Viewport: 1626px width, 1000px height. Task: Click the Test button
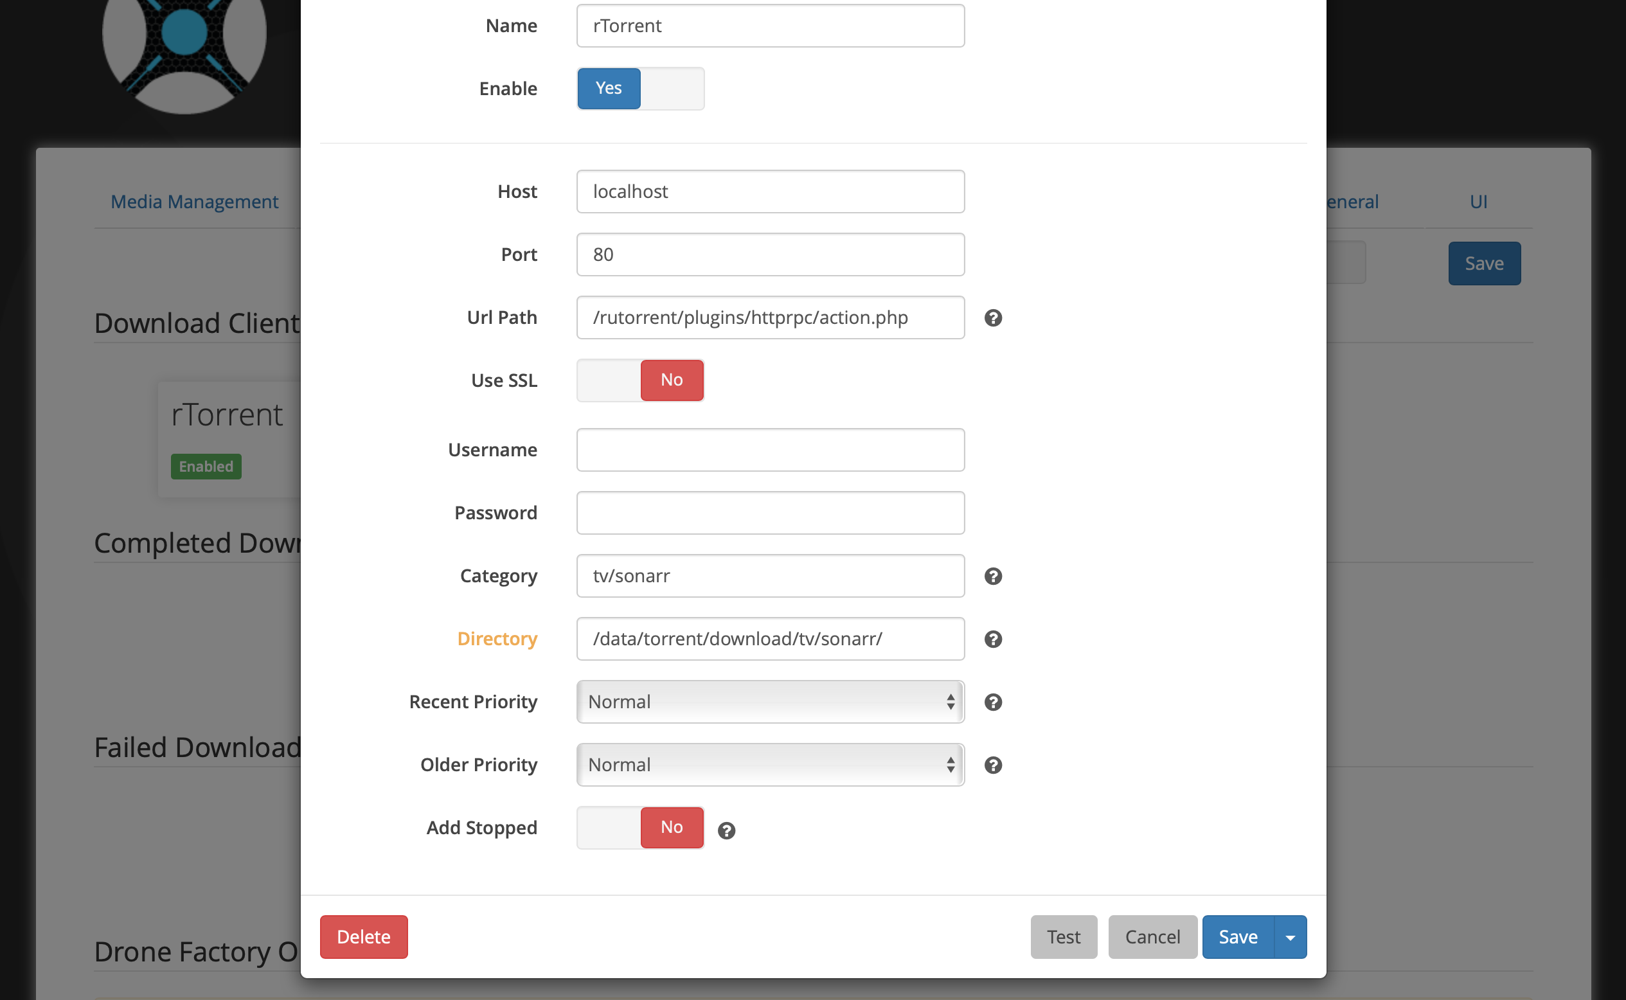coord(1063,937)
